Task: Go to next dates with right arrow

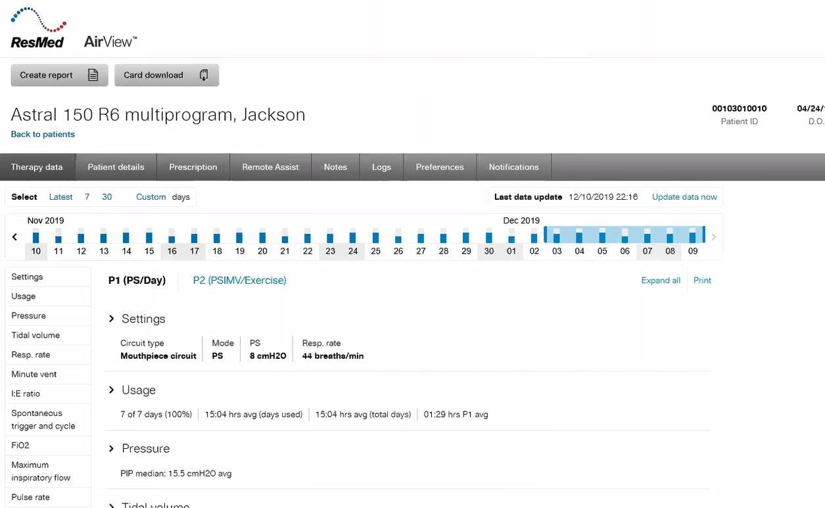Action: tap(714, 237)
